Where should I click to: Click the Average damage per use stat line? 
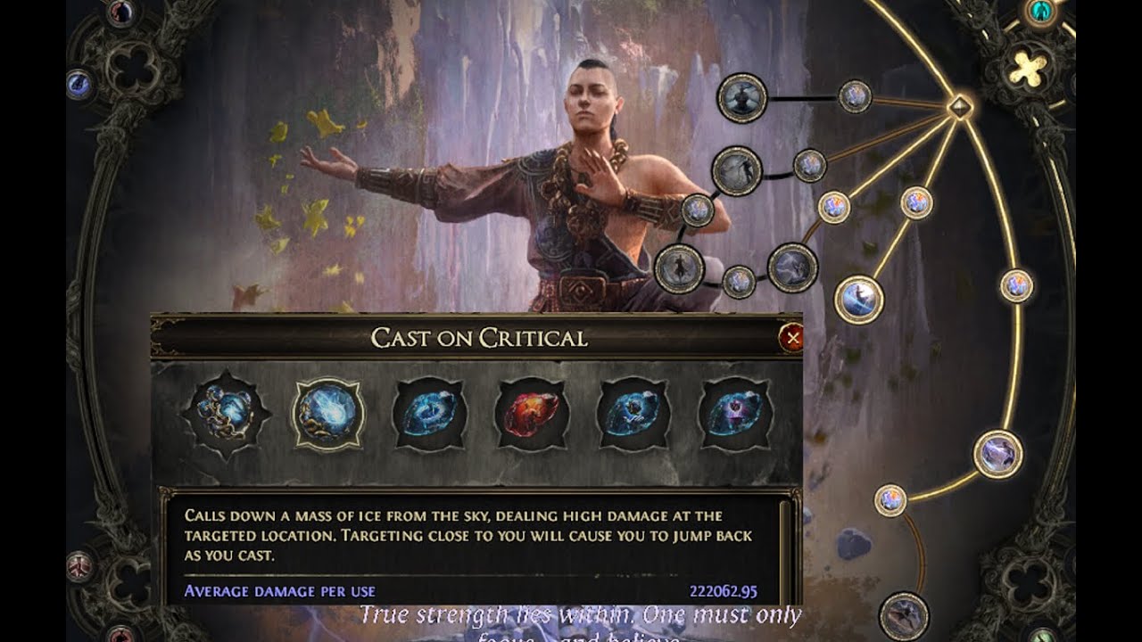471,591
